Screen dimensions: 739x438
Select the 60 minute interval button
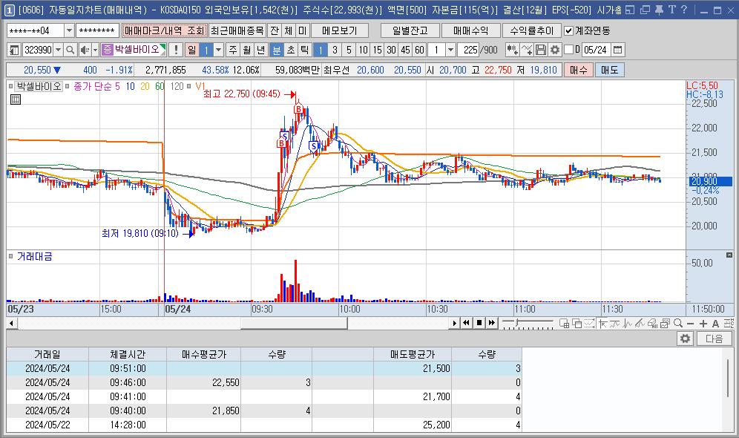coord(419,50)
